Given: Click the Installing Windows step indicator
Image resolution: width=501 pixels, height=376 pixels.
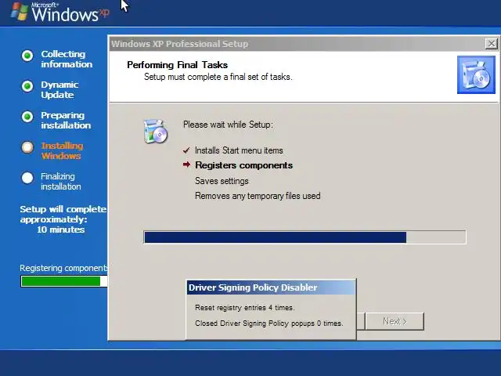Looking at the screenshot, I should [27, 147].
